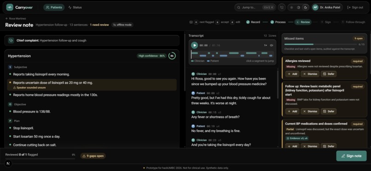This screenshot has height=171, width=371.
Task: Play the transcript audio
Action: tap(195, 45)
